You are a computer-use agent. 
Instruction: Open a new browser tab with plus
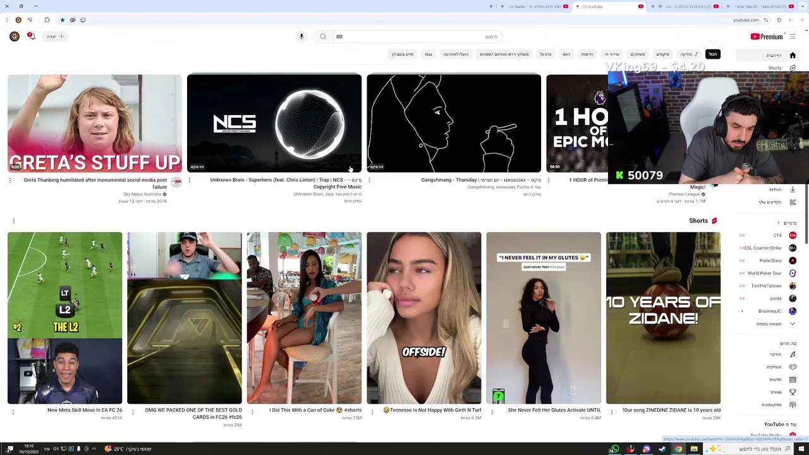pos(491,6)
